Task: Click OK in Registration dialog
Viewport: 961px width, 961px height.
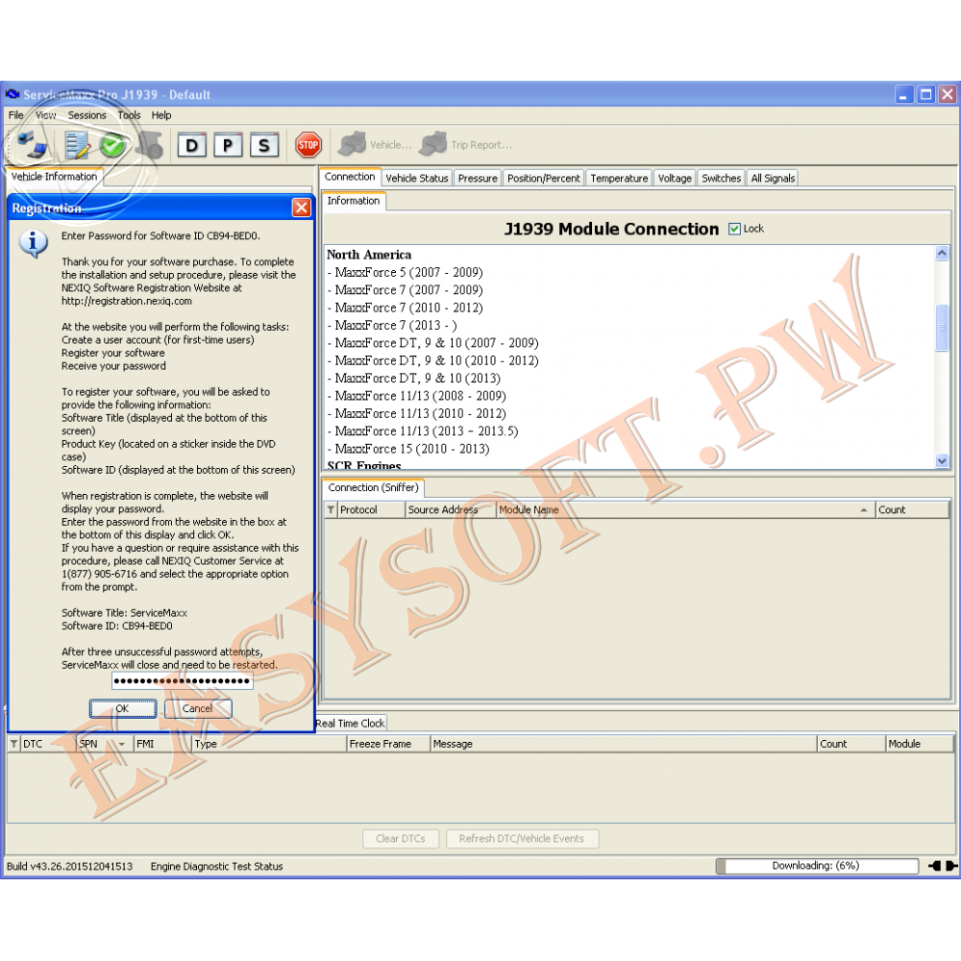Action: (x=123, y=708)
